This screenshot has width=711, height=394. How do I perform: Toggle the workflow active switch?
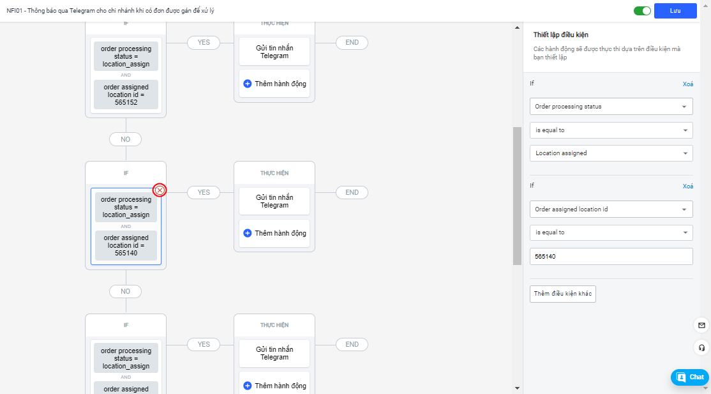pos(642,11)
